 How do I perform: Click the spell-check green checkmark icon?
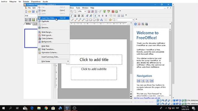109,11
